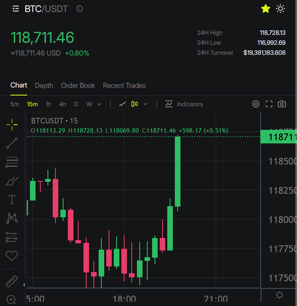Open the hamburger menu beside BTC/USDT

click(16, 9)
